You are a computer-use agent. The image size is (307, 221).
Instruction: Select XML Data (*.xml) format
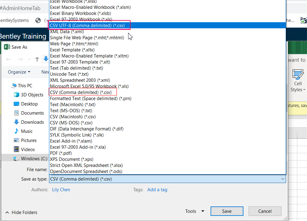click(x=167, y=31)
